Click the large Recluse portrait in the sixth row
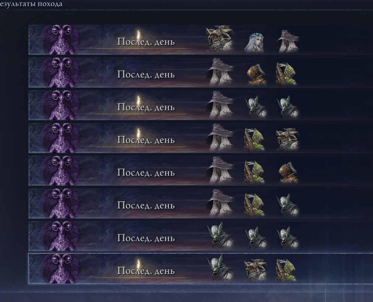The image size is (373, 302). [220, 203]
